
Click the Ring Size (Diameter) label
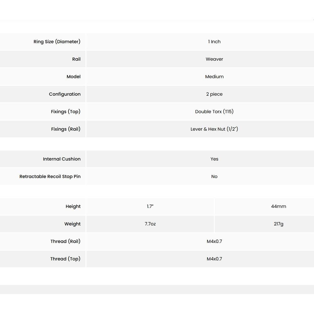pyautogui.click(x=57, y=42)
